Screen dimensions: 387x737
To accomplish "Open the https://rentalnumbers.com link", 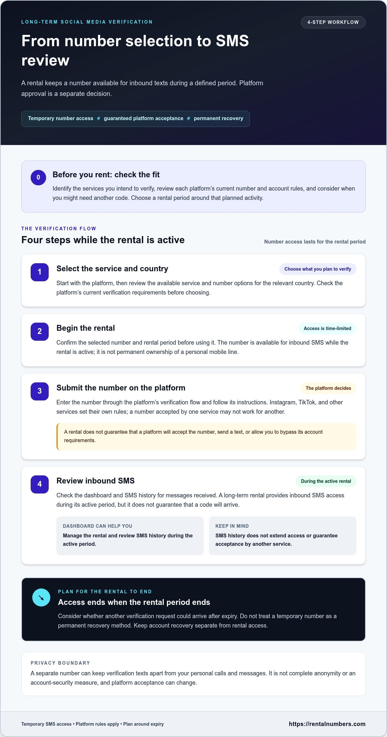I will (327, 724).
